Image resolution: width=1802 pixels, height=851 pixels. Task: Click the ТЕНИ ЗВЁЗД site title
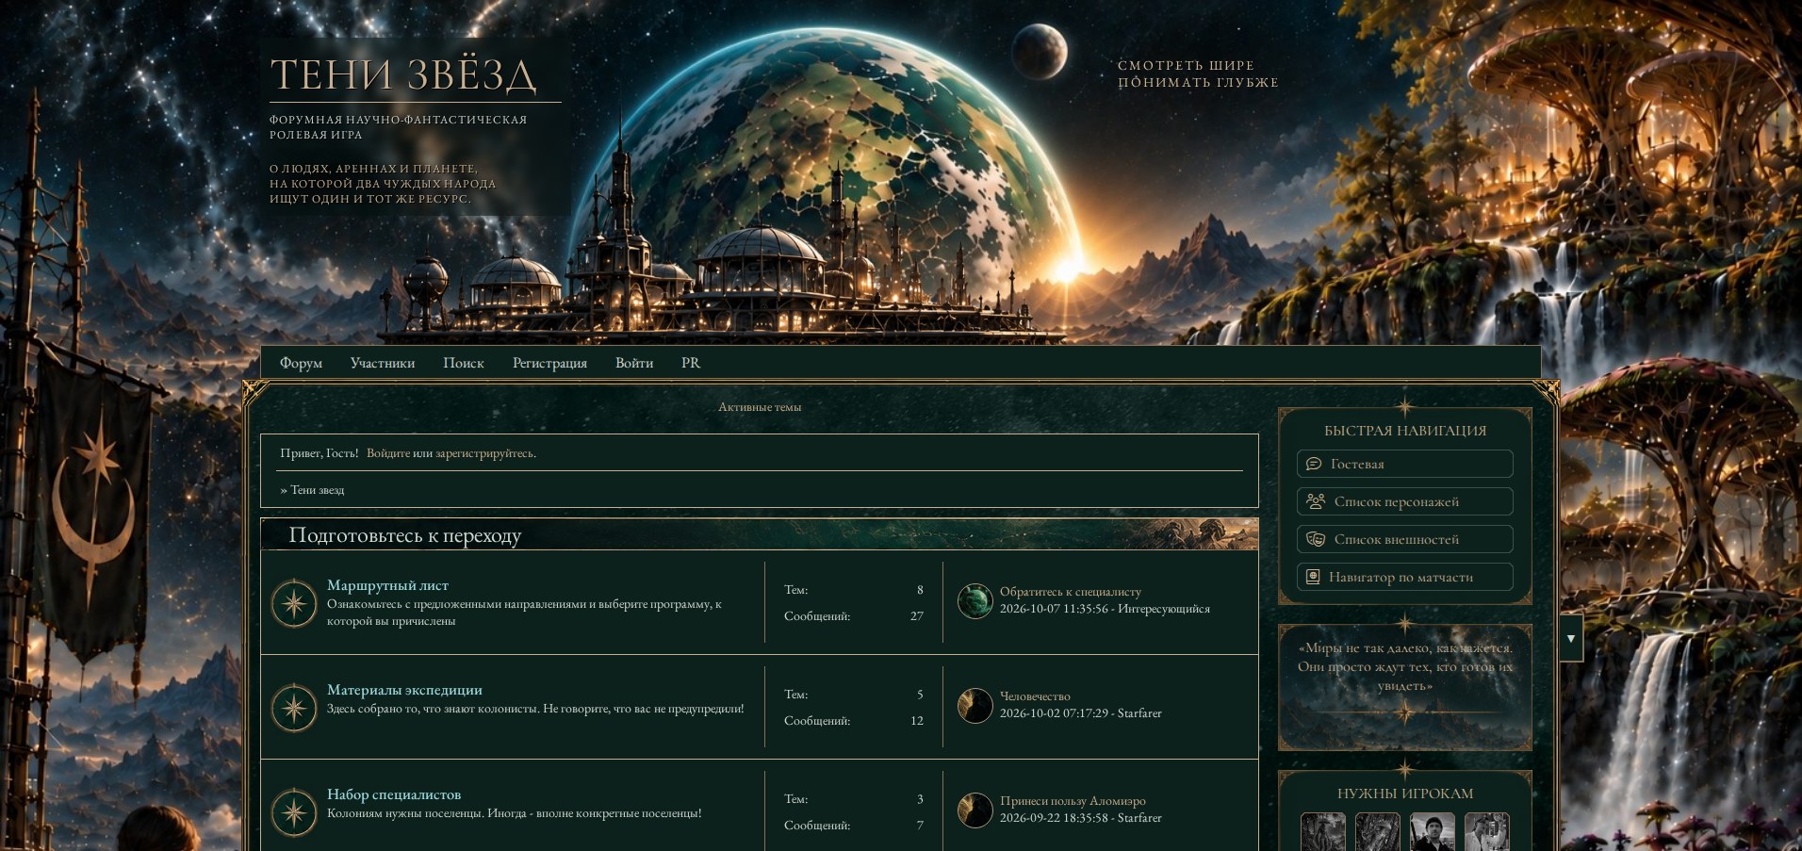coord(403,75)
